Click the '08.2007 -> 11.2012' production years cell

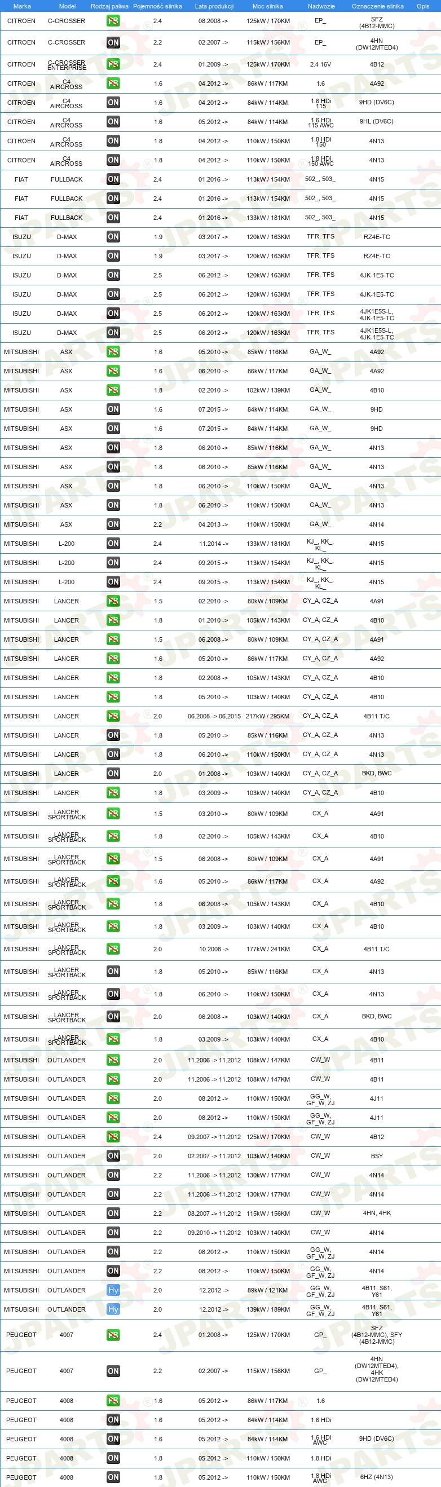point(214,1214)
